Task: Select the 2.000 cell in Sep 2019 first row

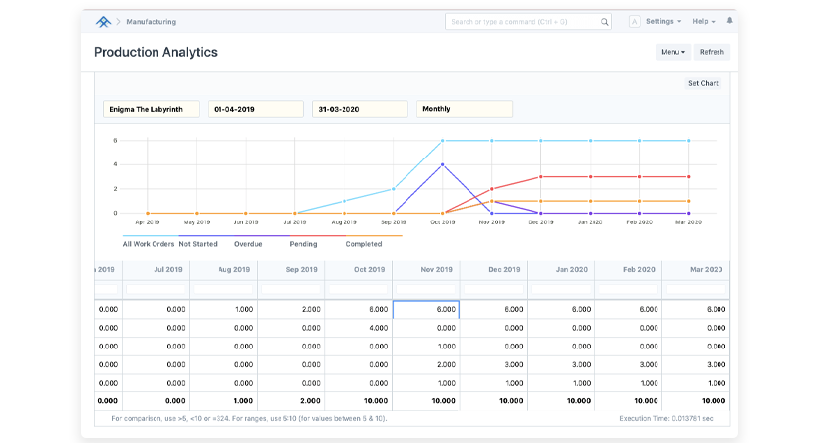Action: [291, 310]
